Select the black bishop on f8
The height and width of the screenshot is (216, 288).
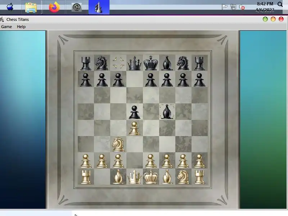point(167,63)
